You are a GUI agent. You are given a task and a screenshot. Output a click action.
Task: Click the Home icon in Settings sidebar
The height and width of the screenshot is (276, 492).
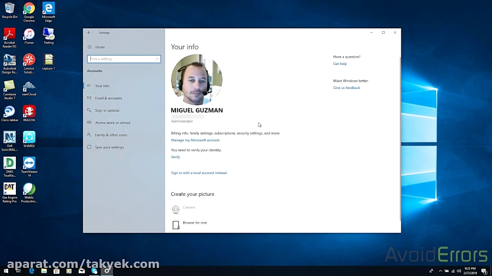(x=90, y=47)
